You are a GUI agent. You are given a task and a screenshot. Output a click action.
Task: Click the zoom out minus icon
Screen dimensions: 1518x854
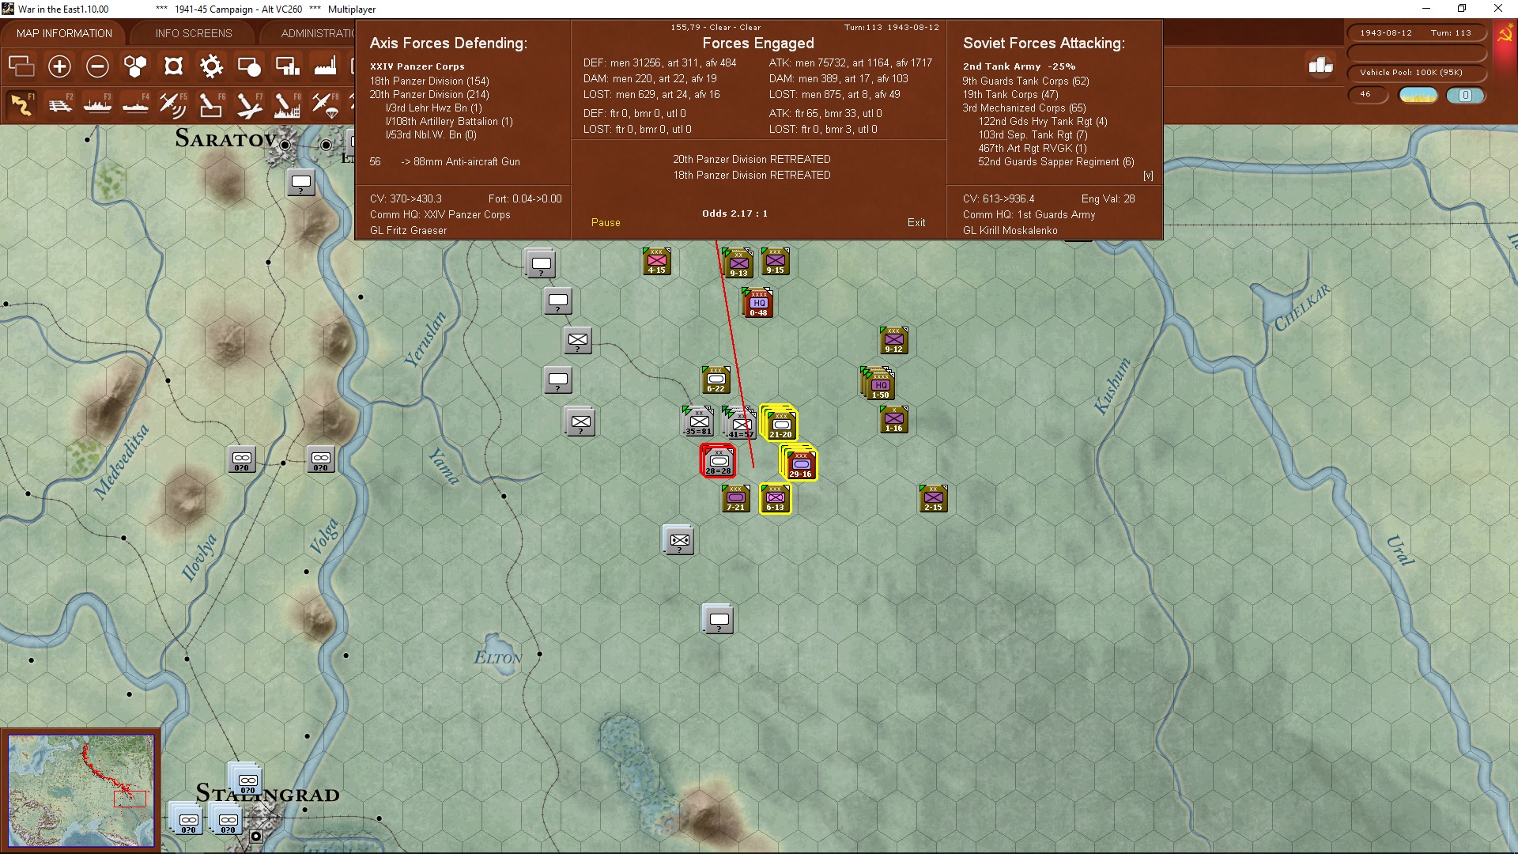pyautogui.click(x=97, y=66)
